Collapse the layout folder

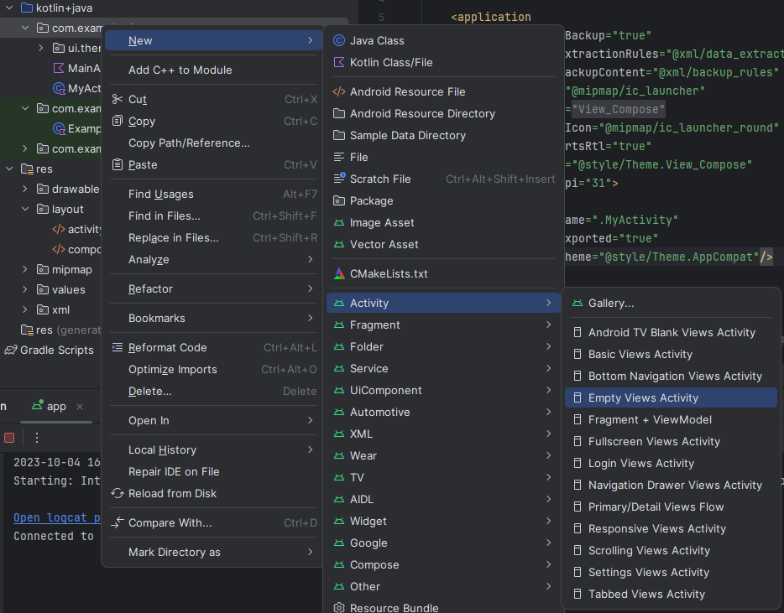pos(26,209)
